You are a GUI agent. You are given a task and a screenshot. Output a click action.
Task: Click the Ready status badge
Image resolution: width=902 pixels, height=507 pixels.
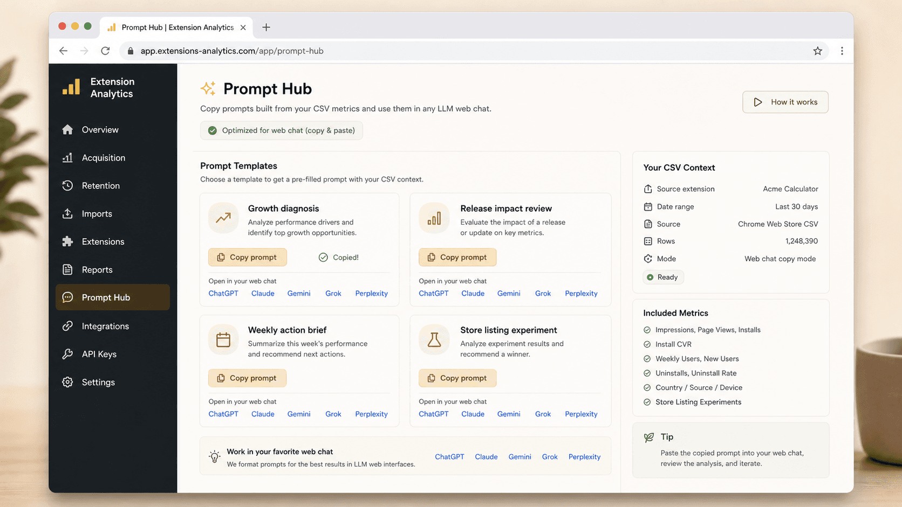tap(663, 277)
